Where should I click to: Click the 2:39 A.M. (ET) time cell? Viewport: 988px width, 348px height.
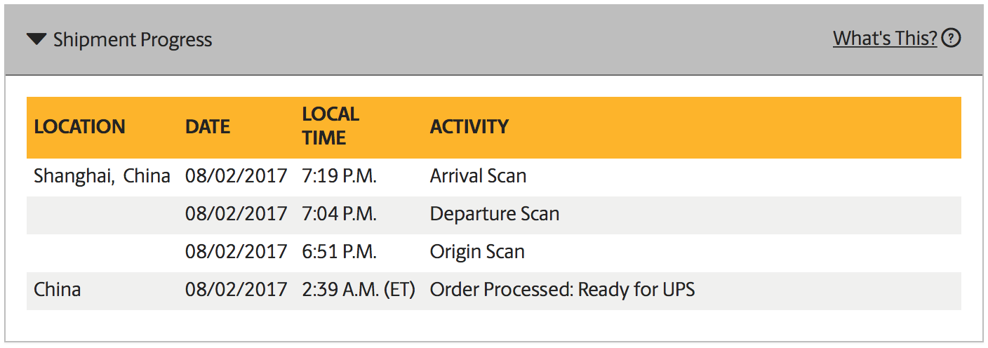coord(359,290)
